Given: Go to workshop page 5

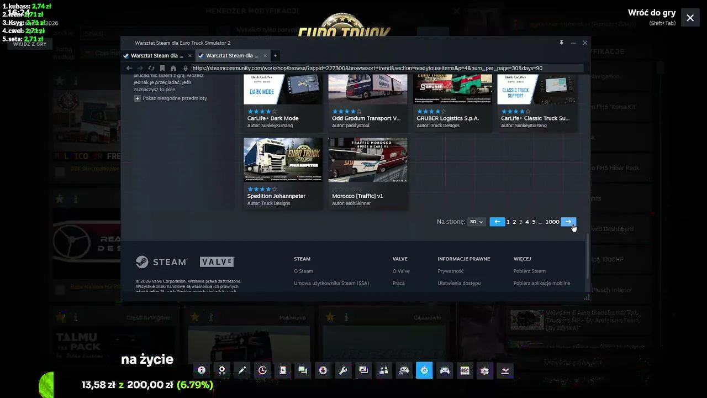Looking at the screenshot, I should point(534,222).
